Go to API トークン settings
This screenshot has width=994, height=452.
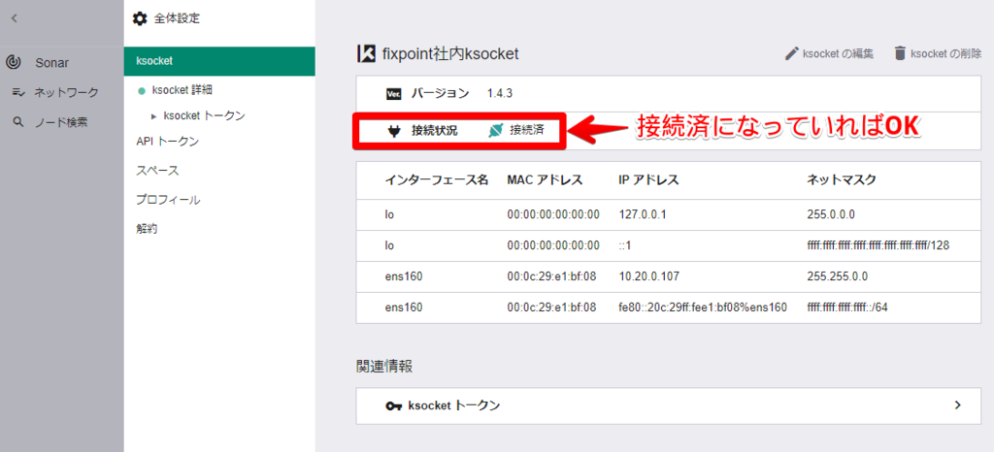(x=167, y=142)
